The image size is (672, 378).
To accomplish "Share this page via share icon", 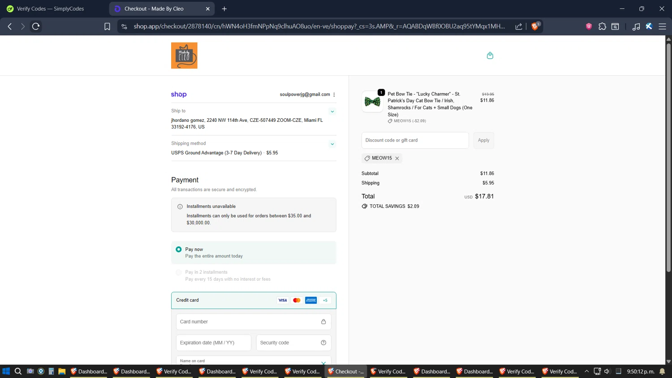I will (519, 26).
